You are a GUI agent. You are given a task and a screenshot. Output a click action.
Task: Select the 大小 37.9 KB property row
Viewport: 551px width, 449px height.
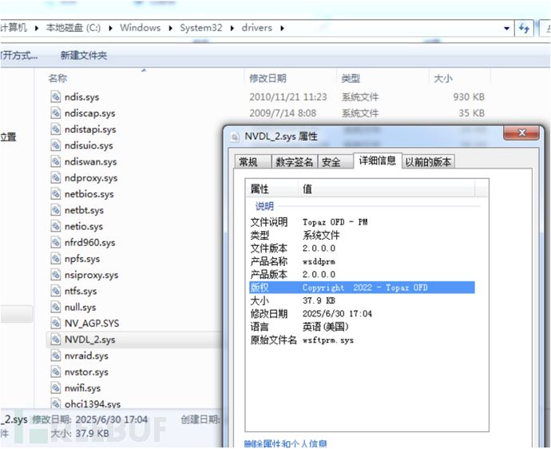[362, 300]
